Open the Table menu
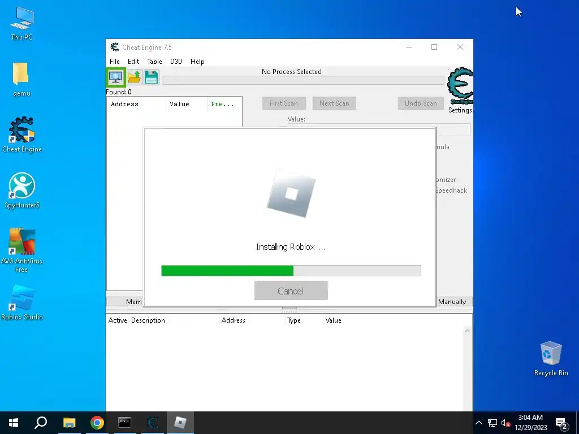579x434 pixels. (x=154, y=62)
